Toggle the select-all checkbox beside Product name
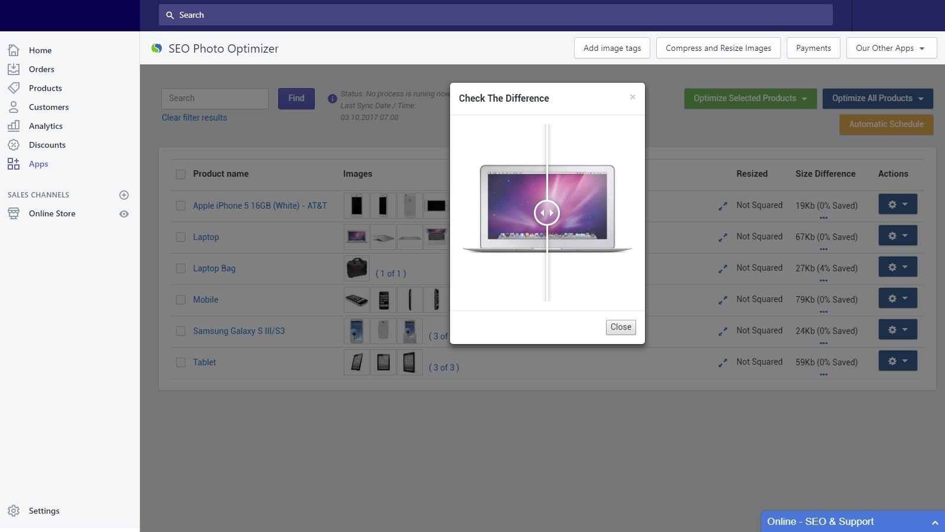Image resolution: width=945 pixels, height=532 pixels. coord(181,174)
